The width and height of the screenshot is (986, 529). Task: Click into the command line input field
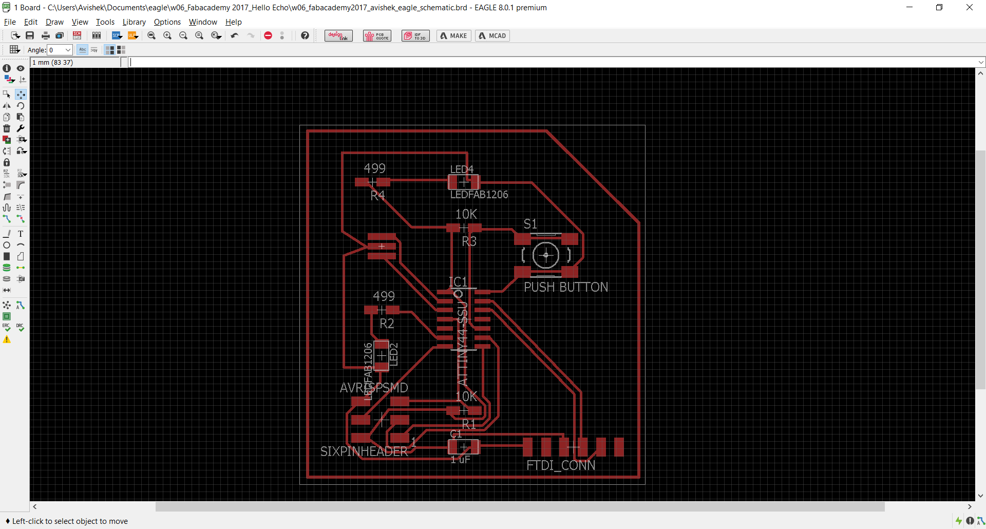click(x=552, y=62)
